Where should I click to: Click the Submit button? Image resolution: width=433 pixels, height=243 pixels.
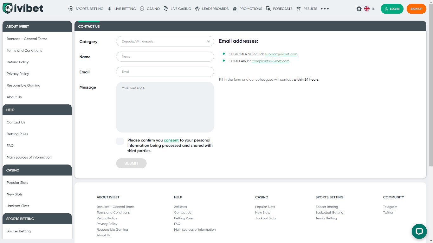point(131,163)
